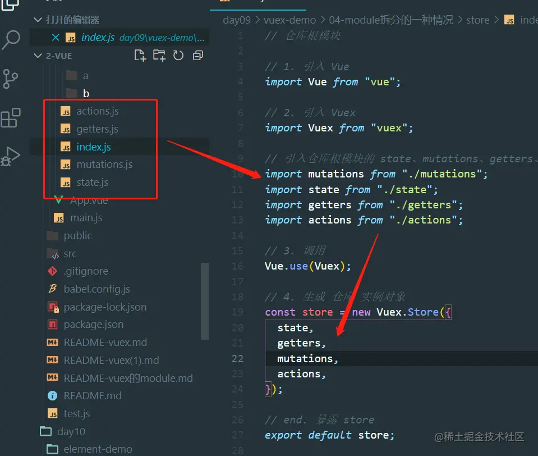The width and height of the screenshot is (538, 456).
Task: Click the explorer vertical scrollbar
Action: tap(205, 301)
